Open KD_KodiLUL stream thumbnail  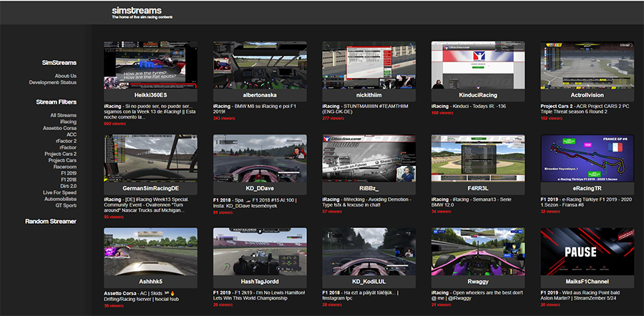pos(369,252)
